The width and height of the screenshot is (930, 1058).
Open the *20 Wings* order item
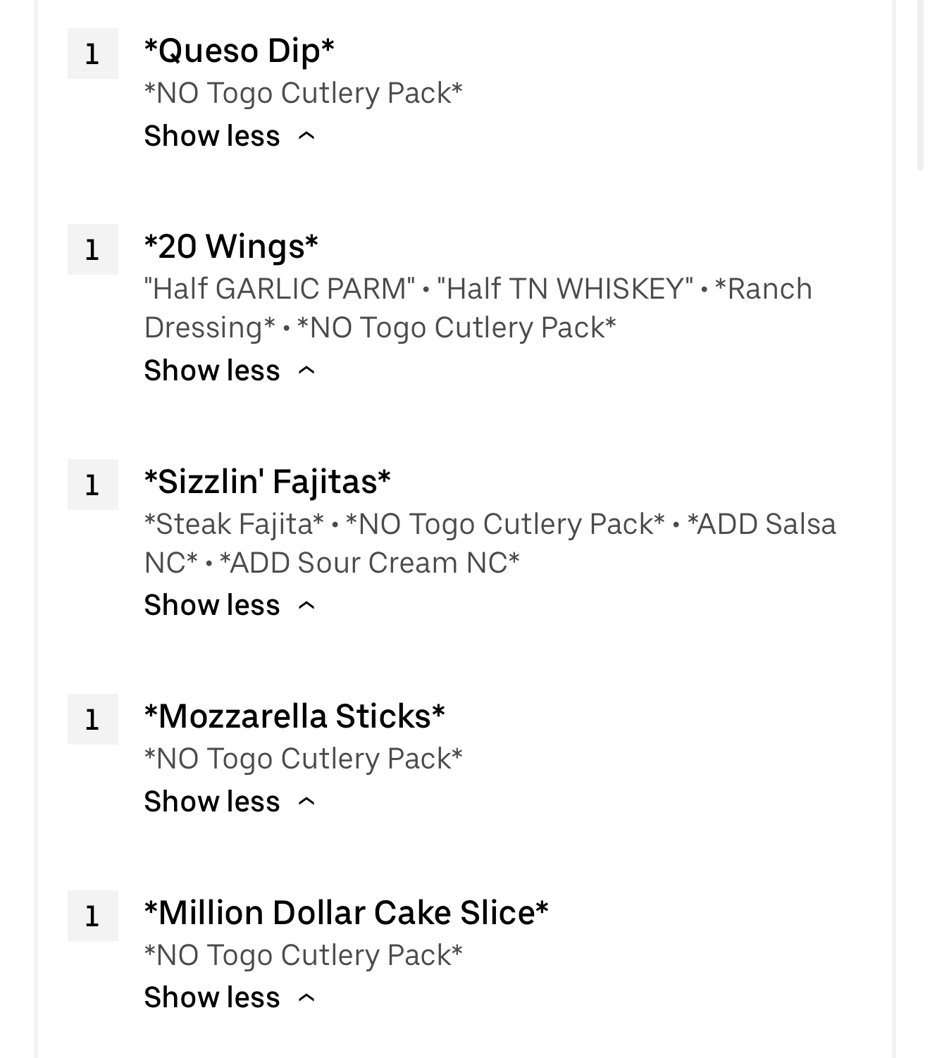pyautogui.click(x=231, y=247)
